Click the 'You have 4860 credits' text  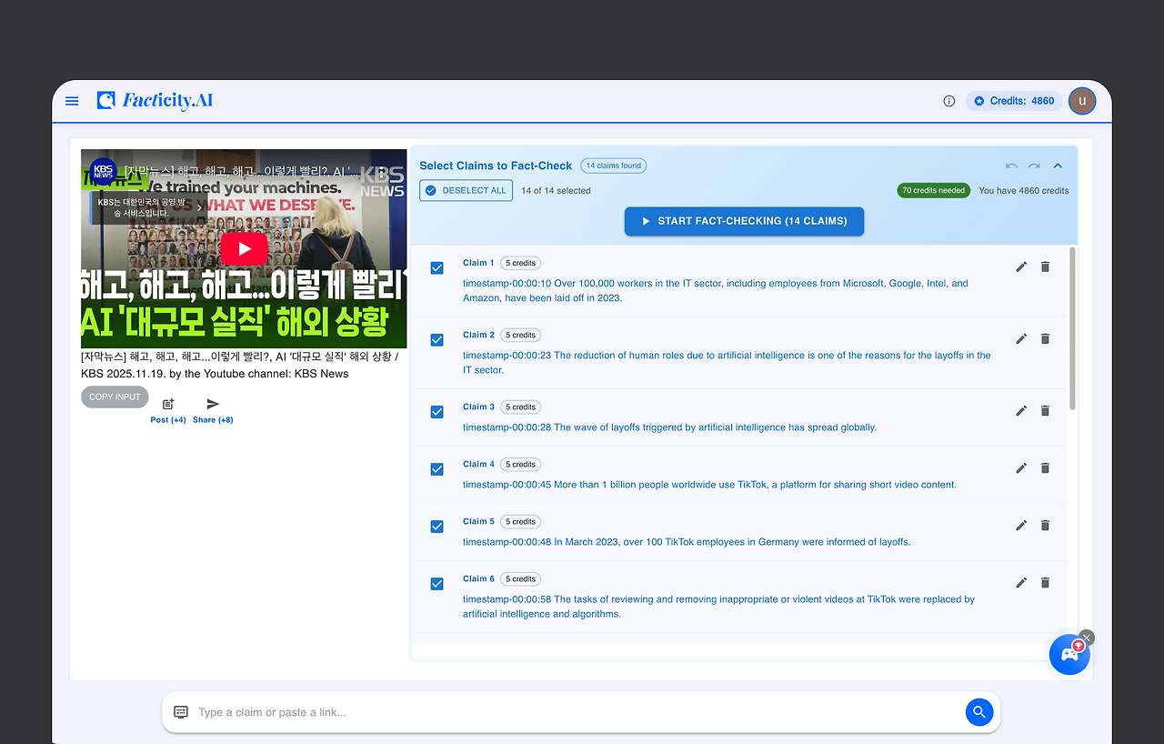(1024, 191)
